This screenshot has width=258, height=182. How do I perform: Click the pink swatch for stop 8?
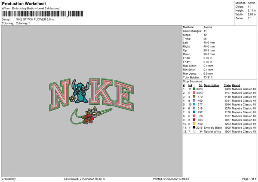pos(194,116)
